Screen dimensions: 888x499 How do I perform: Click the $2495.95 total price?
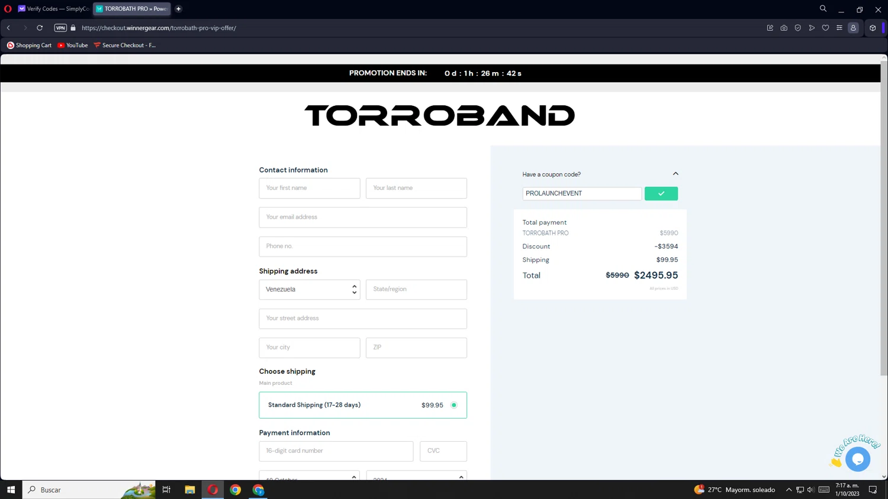656,276
